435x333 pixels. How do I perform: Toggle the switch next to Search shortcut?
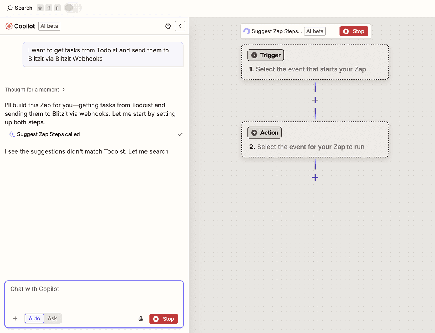click(73, 8)
